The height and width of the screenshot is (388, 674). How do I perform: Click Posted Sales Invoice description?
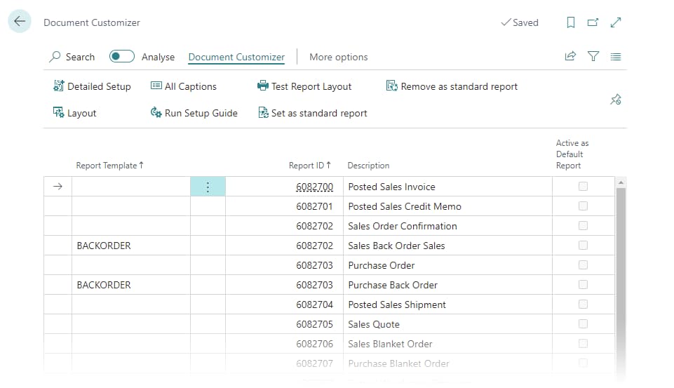(x=391, y=187)
